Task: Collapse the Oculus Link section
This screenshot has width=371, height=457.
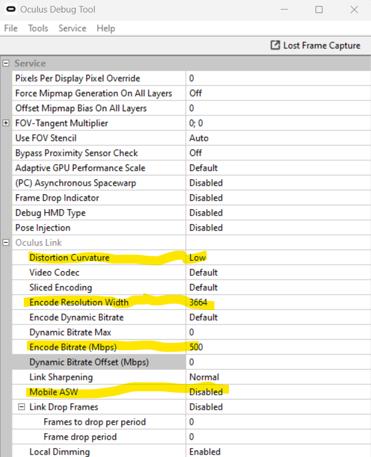Action: (x=6, y=243)
